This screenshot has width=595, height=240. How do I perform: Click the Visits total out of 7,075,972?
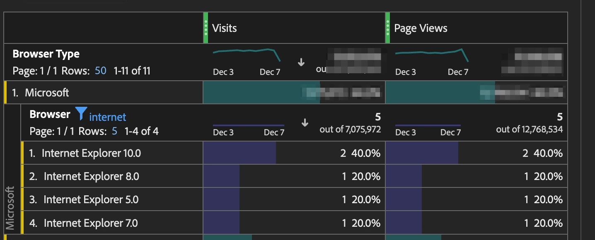click(x=350, y=130)
